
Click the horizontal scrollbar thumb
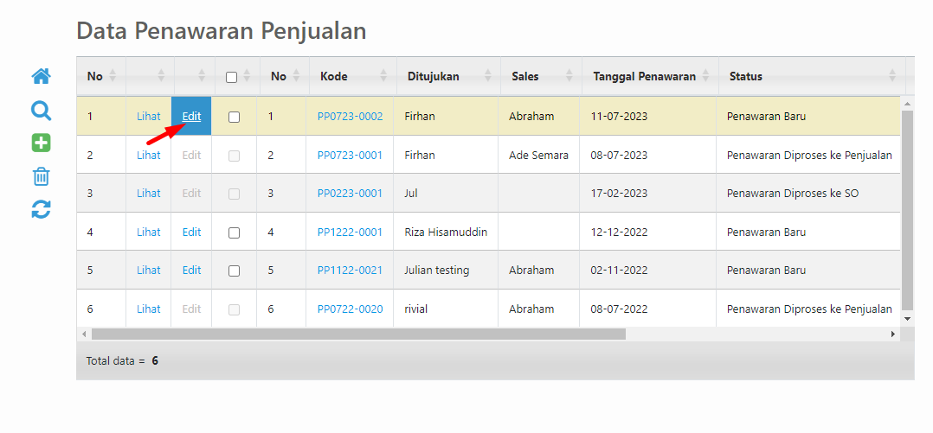click(x=358, y=334)
